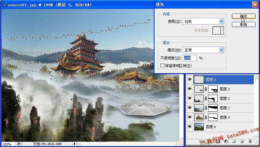
Task: Click the 100% zoom field in status bar
Action: coord(8,144)
